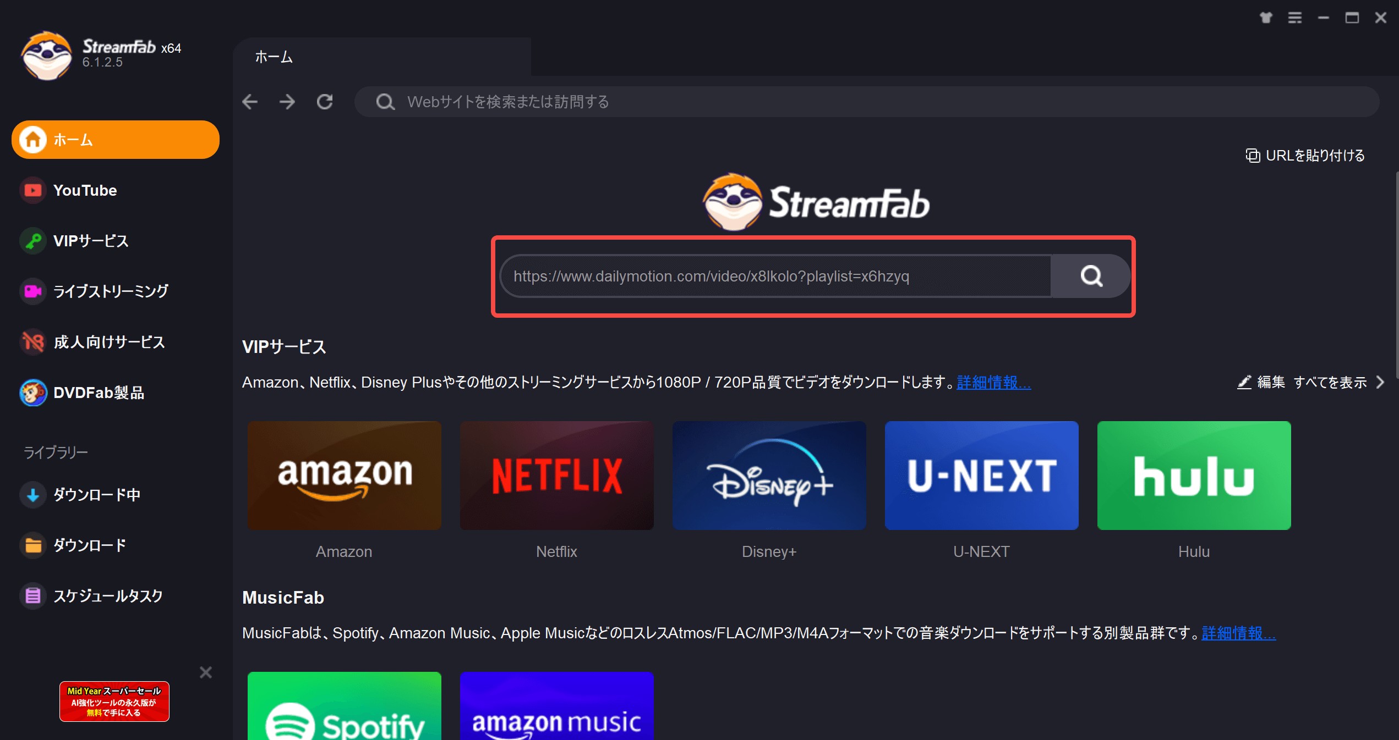Open the Mid Year スーパーセール banner

(114, 702)
